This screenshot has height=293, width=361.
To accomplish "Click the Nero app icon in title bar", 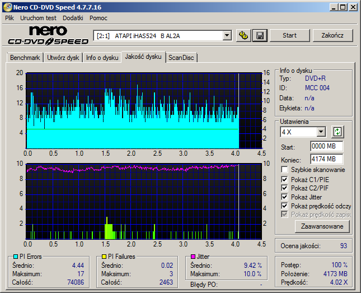I will (x=7, y=7).
